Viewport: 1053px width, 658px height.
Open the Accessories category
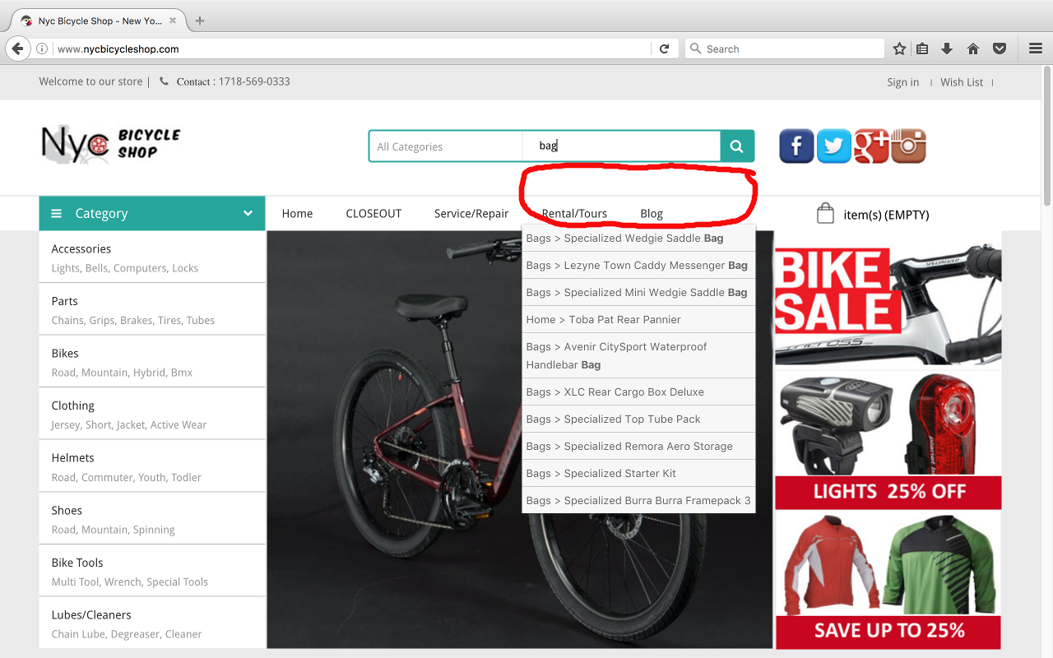[x=81, y=249]
